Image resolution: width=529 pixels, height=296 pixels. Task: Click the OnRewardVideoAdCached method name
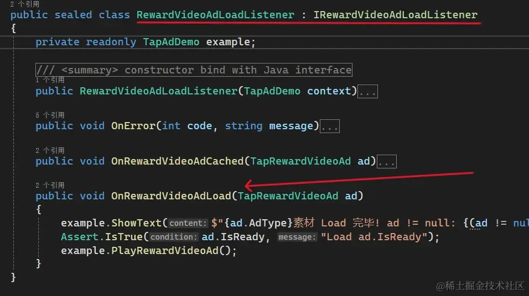coord(178,161)
